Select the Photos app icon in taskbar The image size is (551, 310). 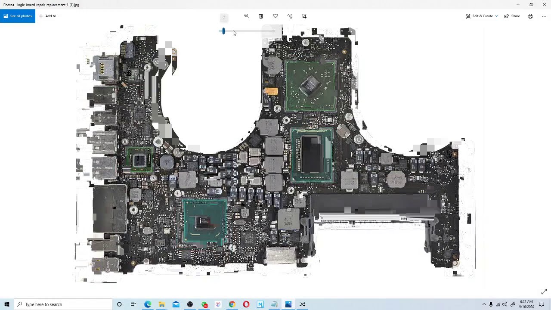[288, 304]
